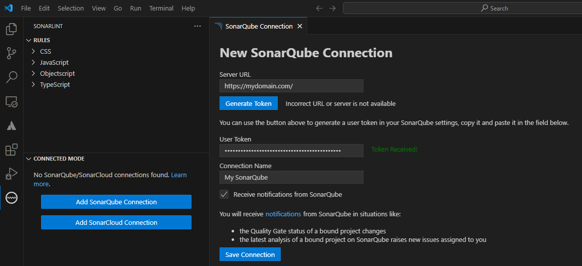Open SonarLint panel more actions menu
The image size is (582, 266).
click(x=198, y=27)
